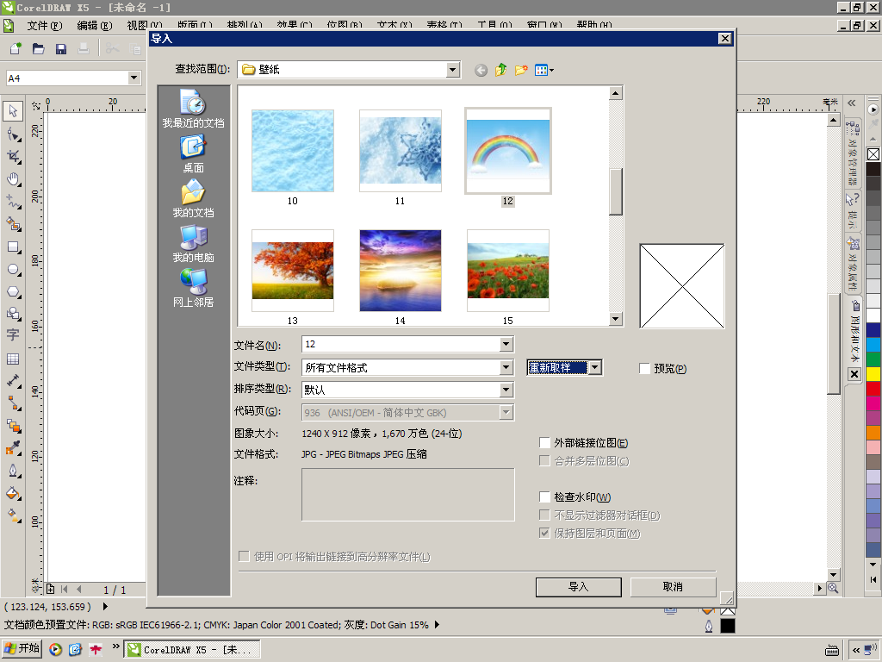
Task: Pick the red color swatch in palette
Action: [x=873, y=389]
